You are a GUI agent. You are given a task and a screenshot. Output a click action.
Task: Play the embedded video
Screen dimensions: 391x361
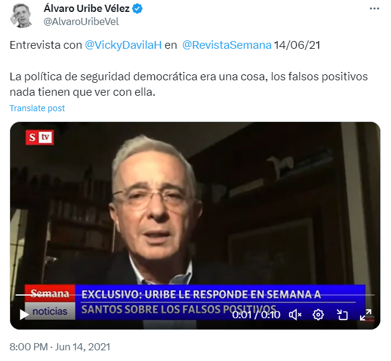[x=24, y=315]
